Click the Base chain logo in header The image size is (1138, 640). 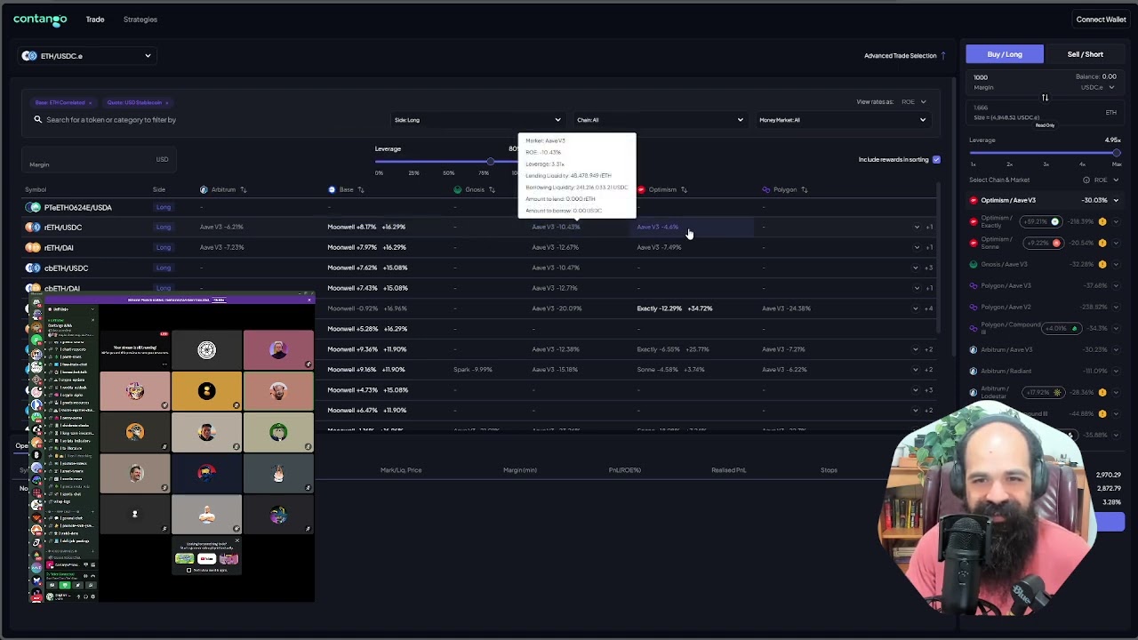click(332, 189)
